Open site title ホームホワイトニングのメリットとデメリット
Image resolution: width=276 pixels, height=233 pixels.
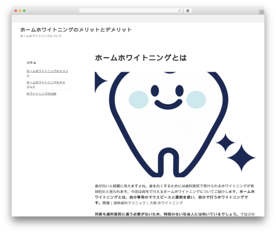[x=76, y=30]
